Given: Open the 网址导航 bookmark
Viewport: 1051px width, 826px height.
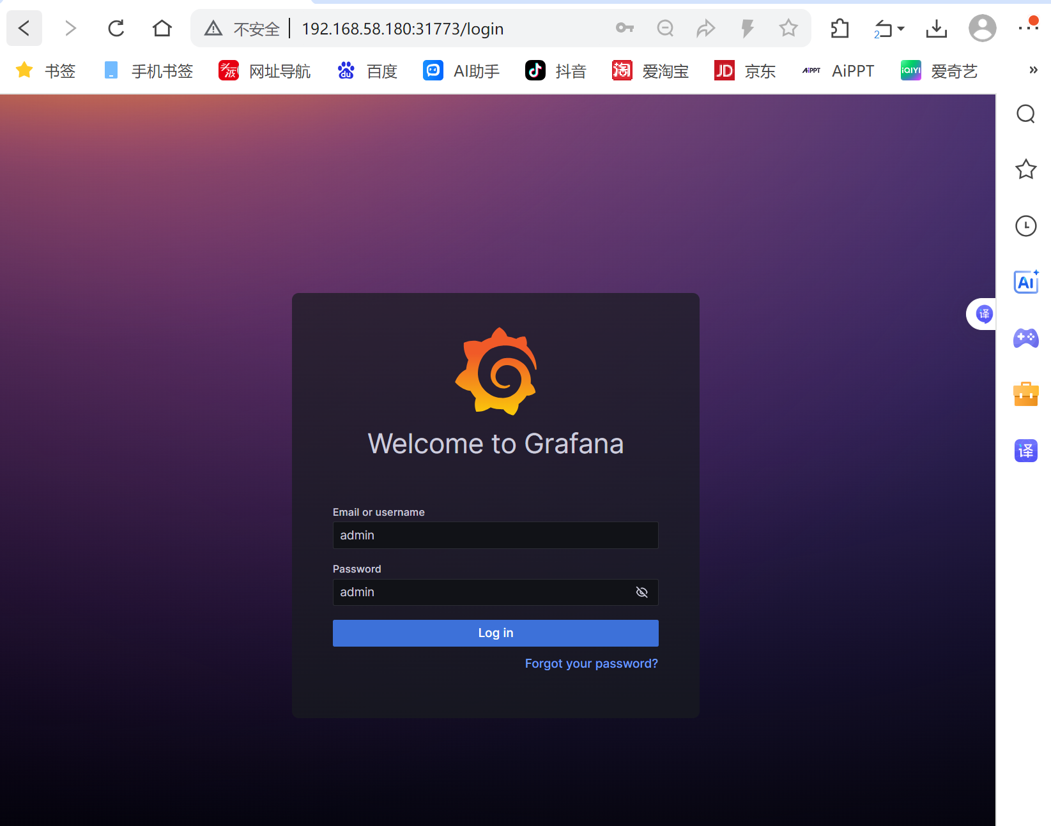Looking at the screenshot, I should [265, 71].
